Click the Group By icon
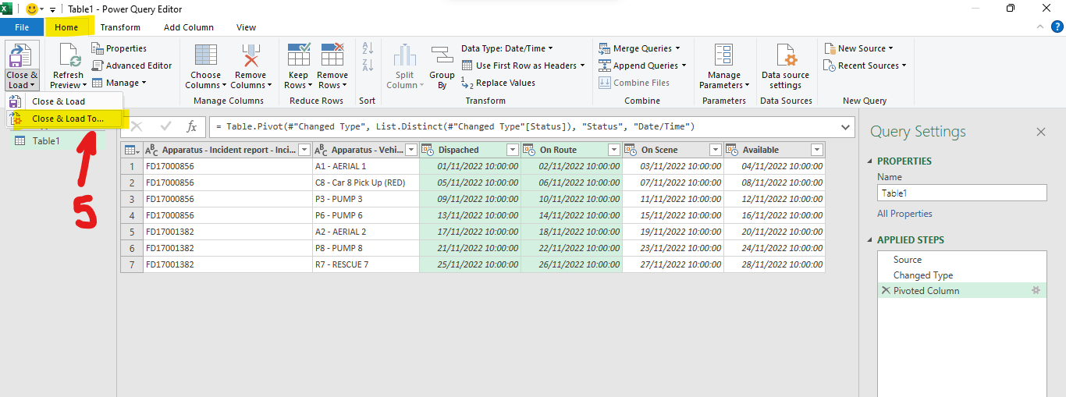The image size is (1066, 397). tap(442, 56)
